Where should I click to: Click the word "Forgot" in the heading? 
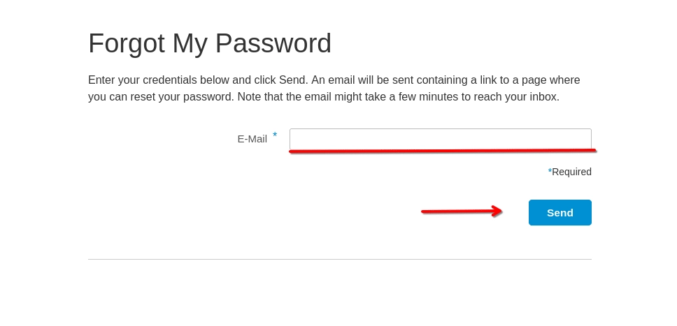126,43
